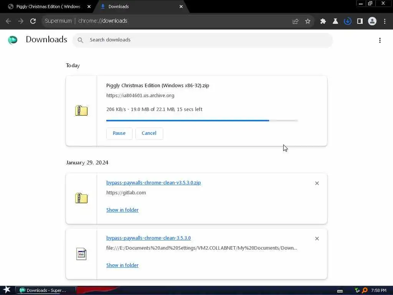Close the Piggly Christmas Edition tab
393x295 pixels.
pos(89,7)
